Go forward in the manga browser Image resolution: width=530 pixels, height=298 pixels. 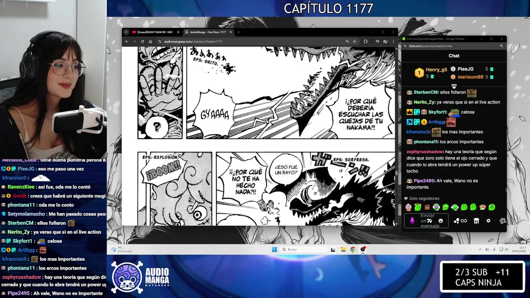click(x=135, y=41)
